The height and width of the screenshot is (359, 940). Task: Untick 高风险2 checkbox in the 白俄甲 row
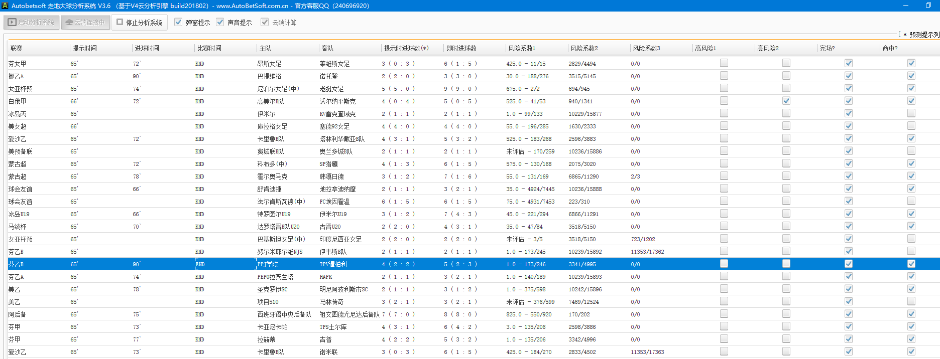pos(786,101)
